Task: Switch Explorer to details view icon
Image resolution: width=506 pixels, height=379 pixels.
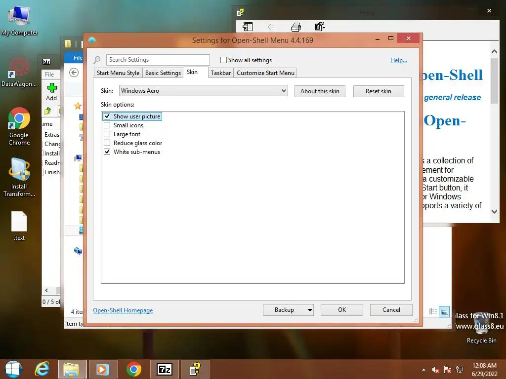Action: [x=433, y=311]
